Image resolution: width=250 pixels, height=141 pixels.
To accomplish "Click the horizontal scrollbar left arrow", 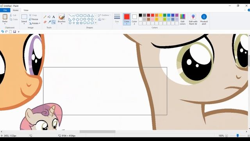I will click(2, 132).
